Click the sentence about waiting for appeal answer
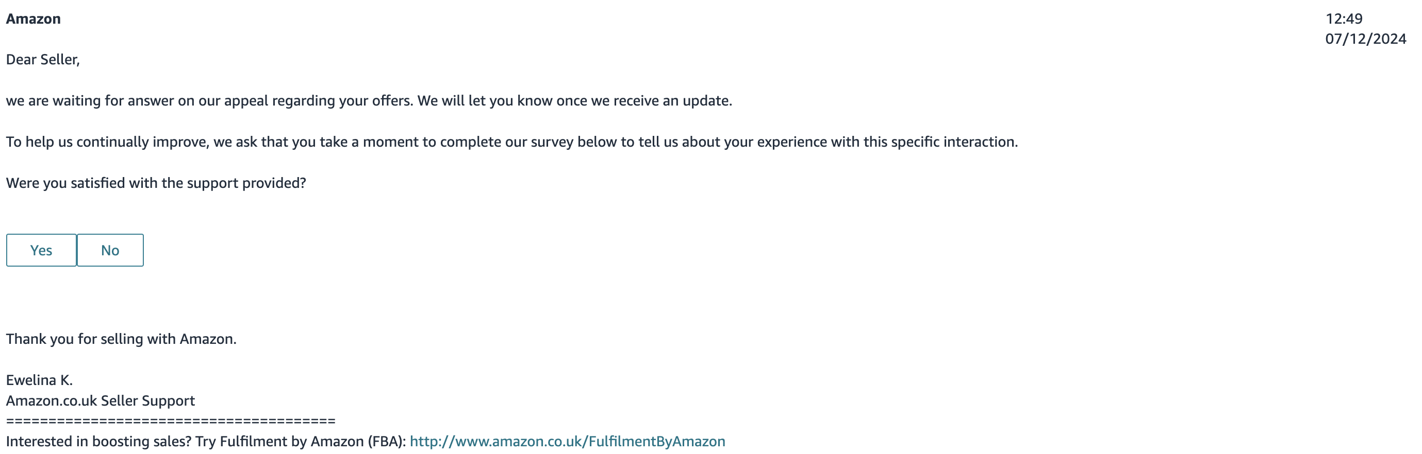Screen dimensions: 1422x454 click(x=210, y=101)
